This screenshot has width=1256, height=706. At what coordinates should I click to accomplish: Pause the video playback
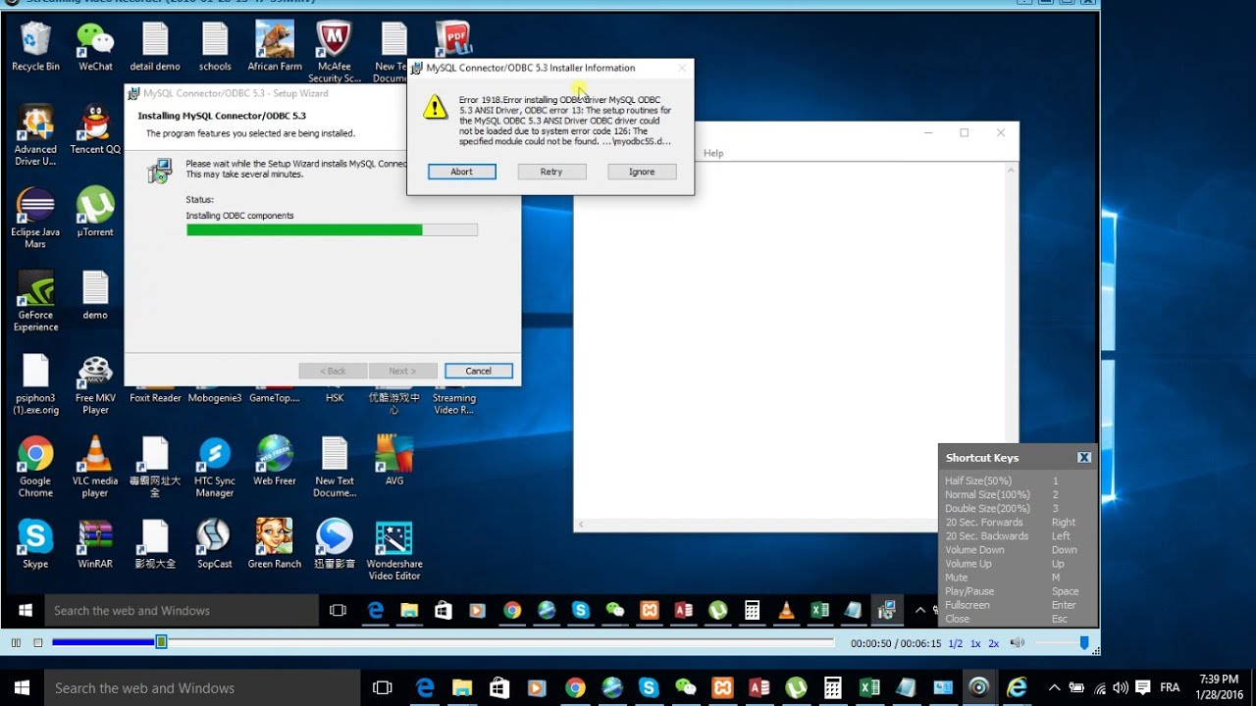16,642
